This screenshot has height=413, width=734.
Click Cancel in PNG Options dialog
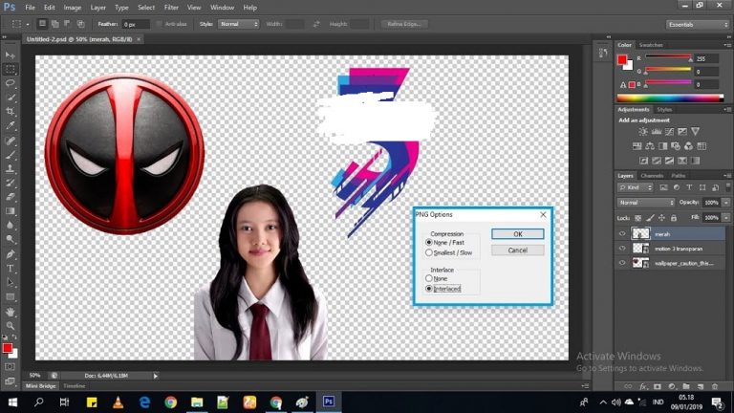[x=517, y=250]
